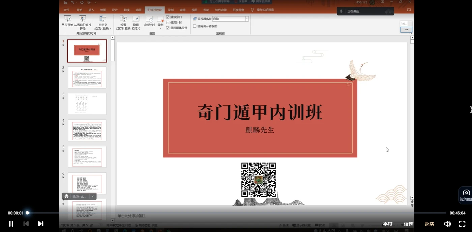Viewport: 472px width, 232px height.
Task: Start slideshow From Beginning (从头开始)
Action: [67, 21]
